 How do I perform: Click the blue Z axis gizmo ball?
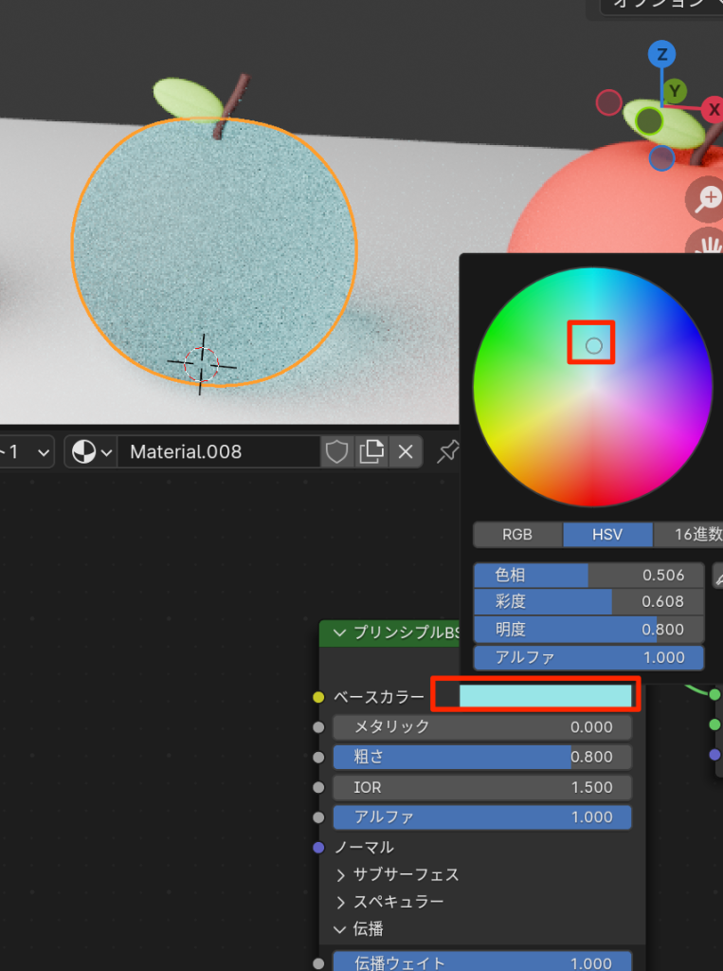click(662, 54)
